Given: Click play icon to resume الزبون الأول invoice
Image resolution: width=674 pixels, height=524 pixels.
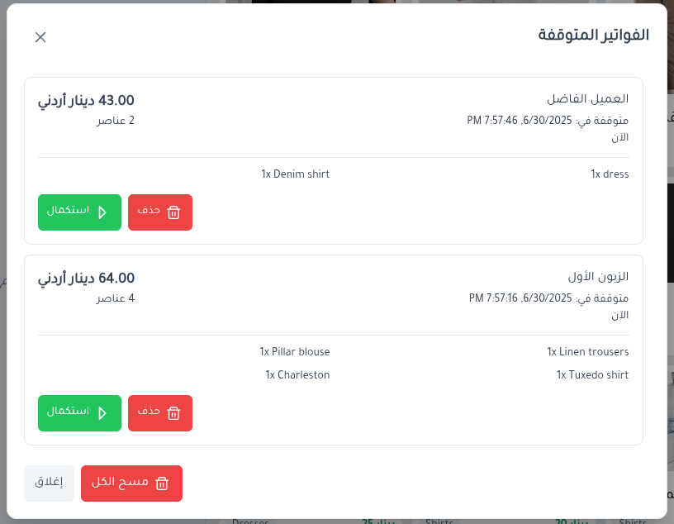Looking at the screenshot, I should (x=102, y=413).
